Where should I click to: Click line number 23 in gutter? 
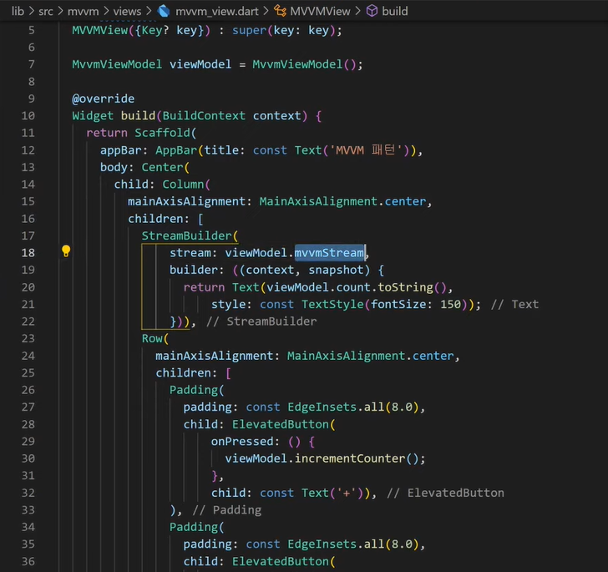tap(28, 338)
